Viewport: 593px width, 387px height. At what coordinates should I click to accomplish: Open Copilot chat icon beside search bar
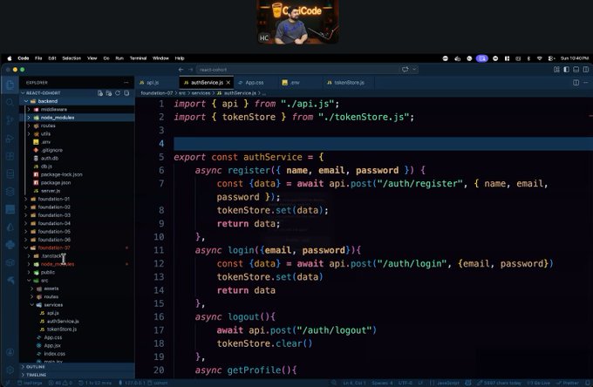pos(406,70)
